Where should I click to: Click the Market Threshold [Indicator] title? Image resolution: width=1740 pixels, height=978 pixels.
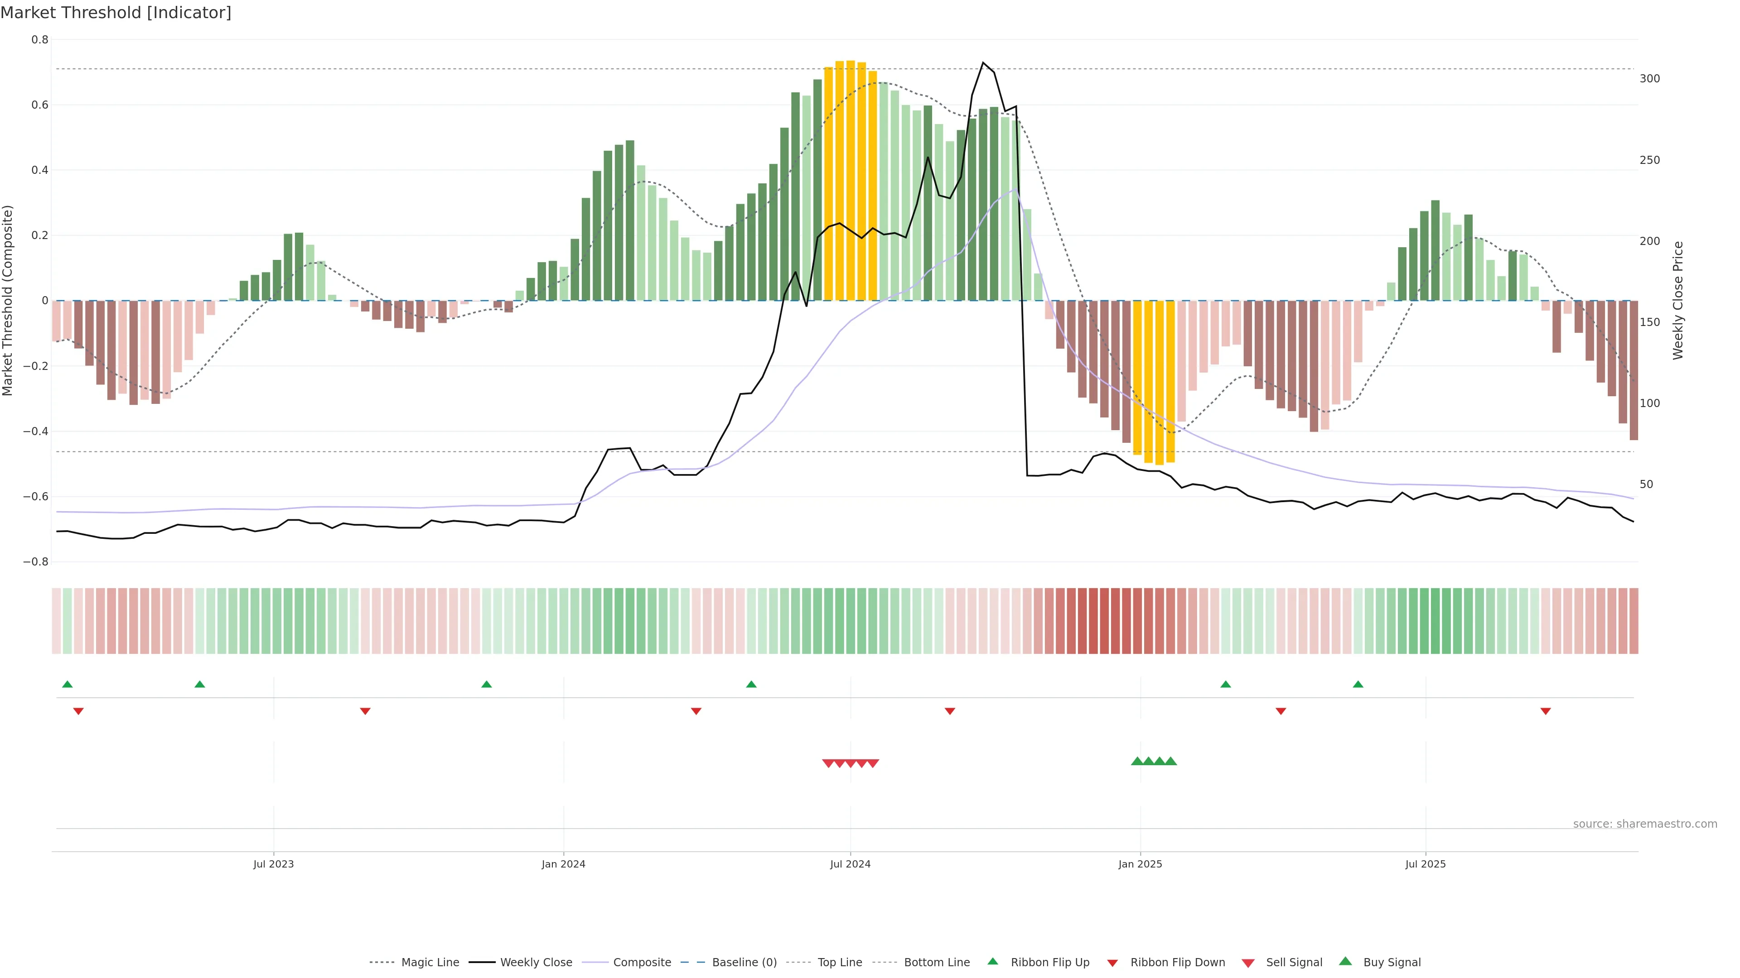click(116, 13)
